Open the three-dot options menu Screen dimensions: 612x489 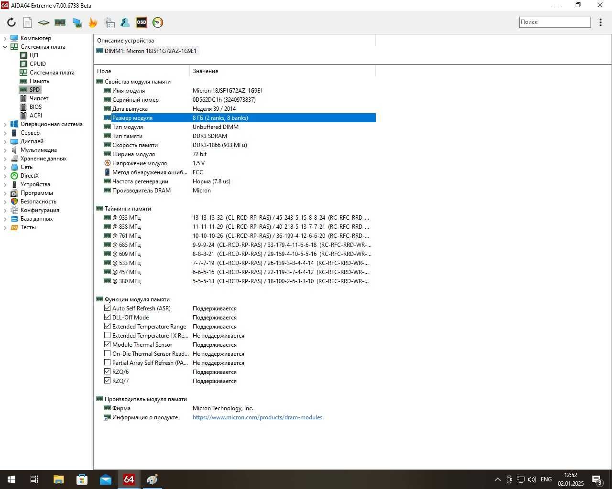[x=601, y=22]
